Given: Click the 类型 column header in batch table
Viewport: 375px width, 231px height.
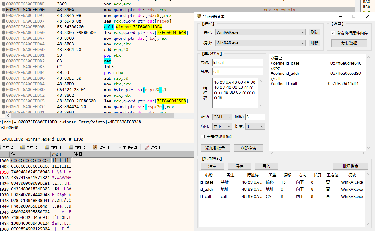Looking at the screenshot, I should coord(272,175).
